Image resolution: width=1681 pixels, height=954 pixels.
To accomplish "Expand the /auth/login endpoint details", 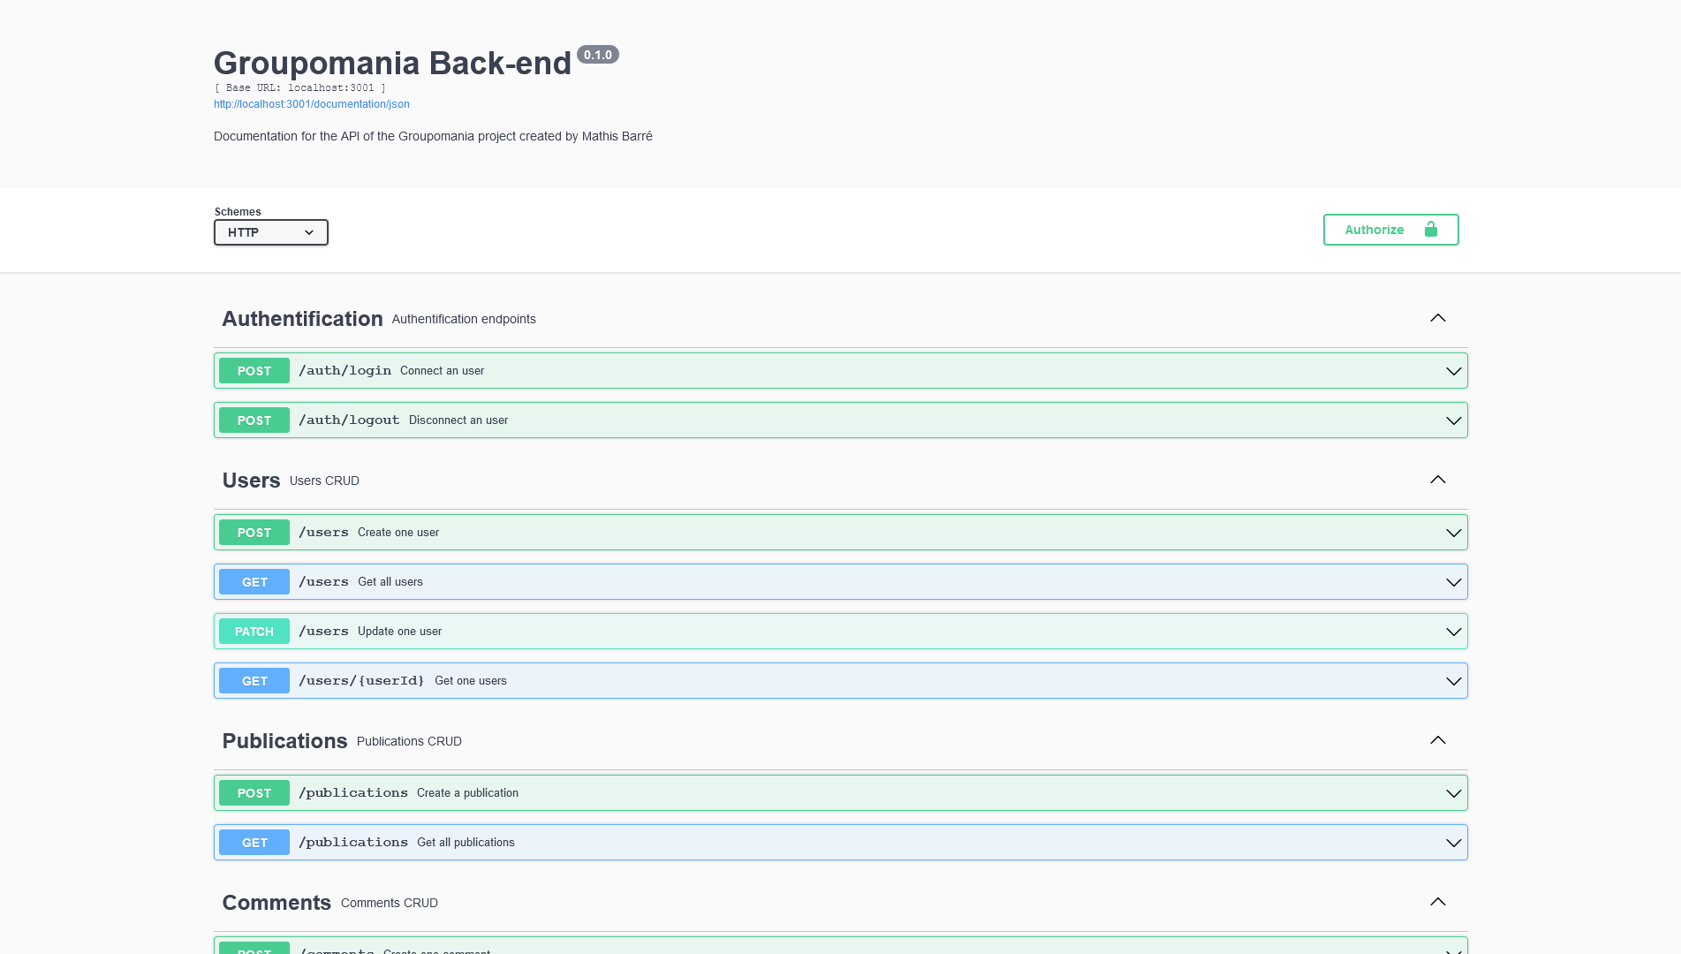I will pos(1453,371).
